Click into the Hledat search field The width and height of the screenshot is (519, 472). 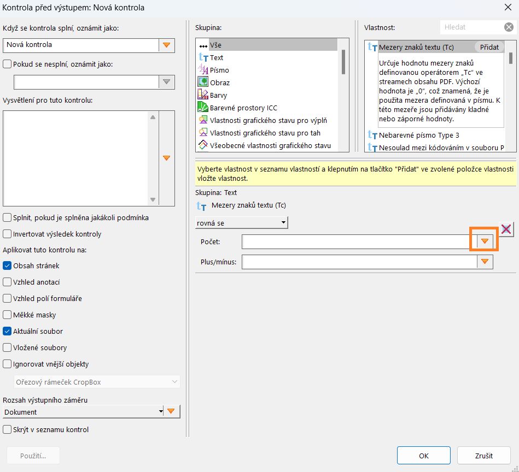[x=471, y=27]
